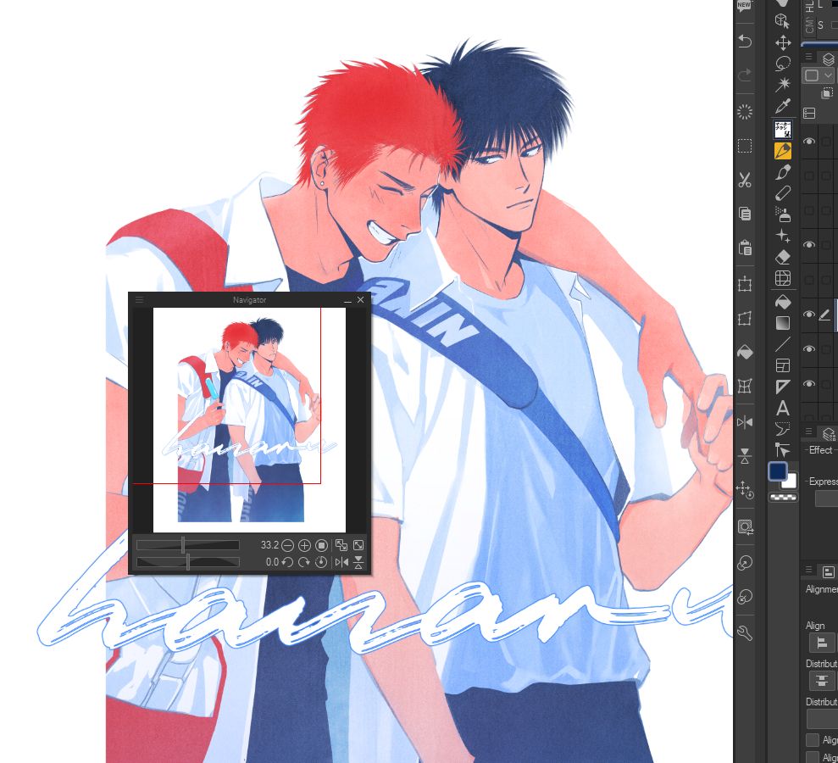This screenshot has height=763, width=838.
Task: Switch to the Align/Distribute palette tab
Action: click(829, 571)
